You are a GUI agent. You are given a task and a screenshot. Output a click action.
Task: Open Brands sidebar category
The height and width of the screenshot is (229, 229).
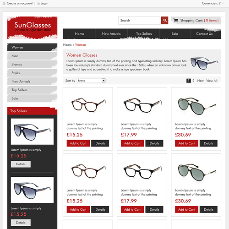tap(32, 65)
